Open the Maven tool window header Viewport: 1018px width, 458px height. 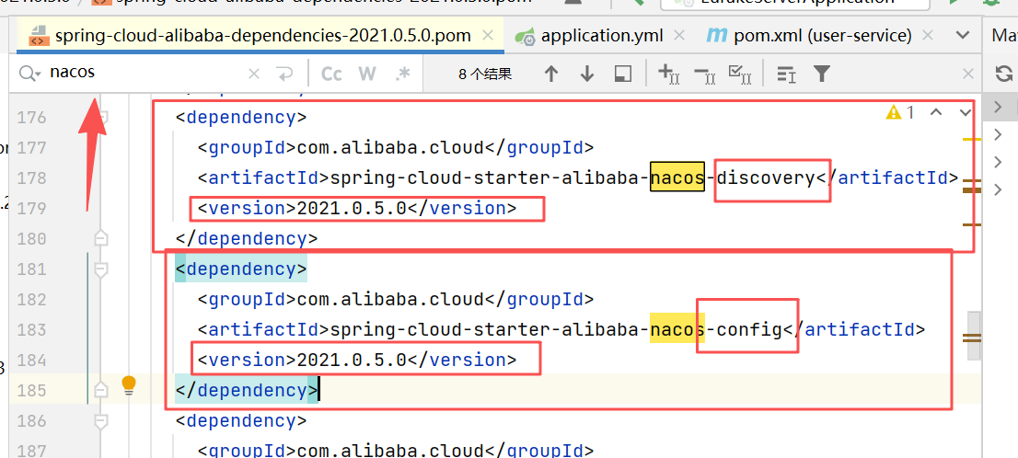(1003, 35)
